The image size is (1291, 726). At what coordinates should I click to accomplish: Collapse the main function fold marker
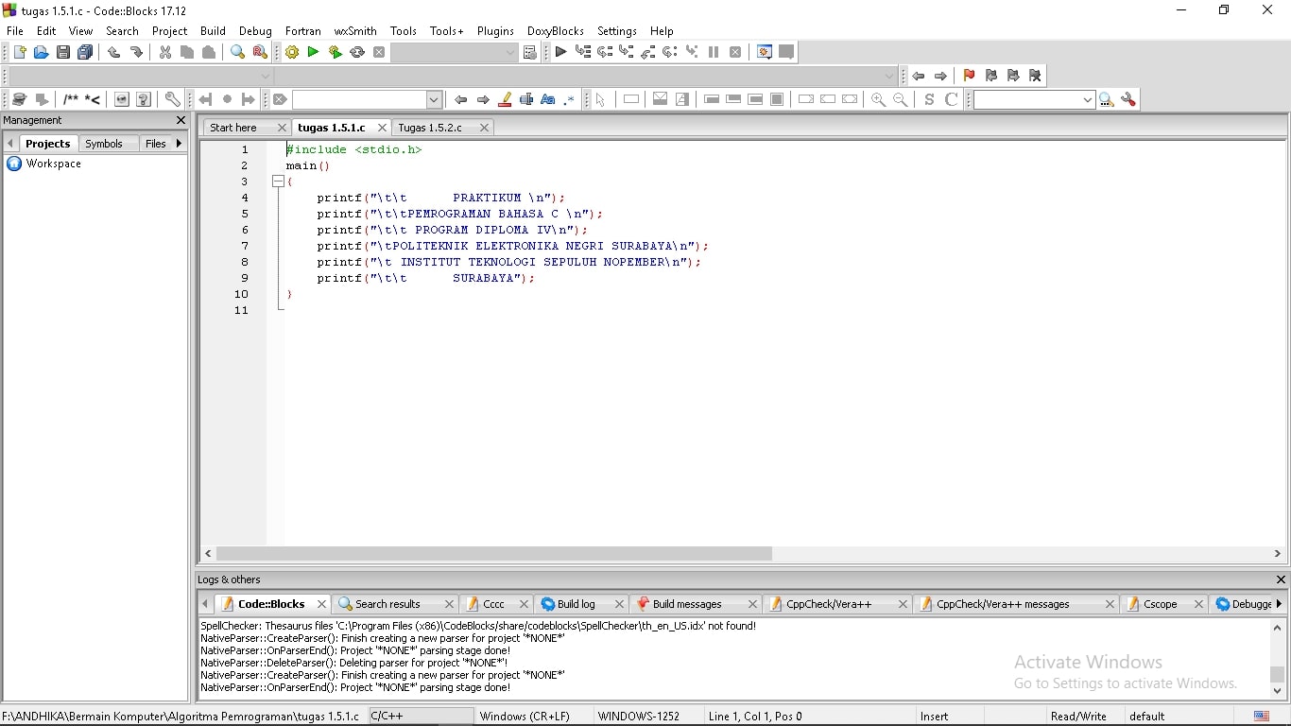coord(278,181)
